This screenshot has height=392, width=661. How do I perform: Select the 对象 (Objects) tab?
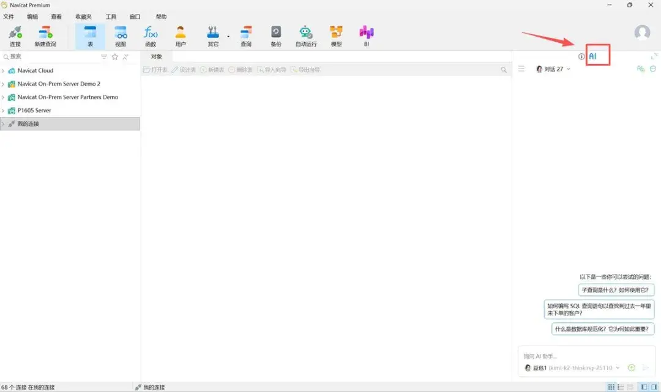tap(157, 56)
